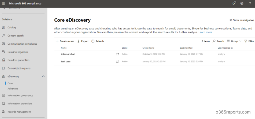Viewport: 255px width, 119px height.
Task: Open the test case name
Action: pos(66,61)
